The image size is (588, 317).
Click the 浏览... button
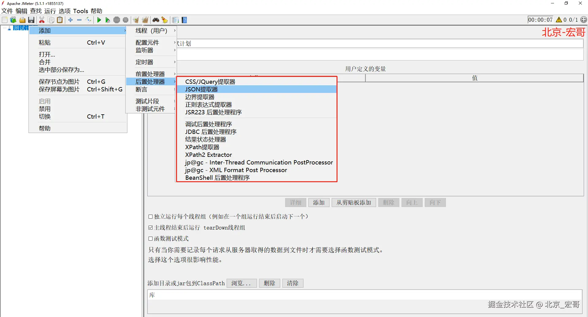(x=241, y=283)
